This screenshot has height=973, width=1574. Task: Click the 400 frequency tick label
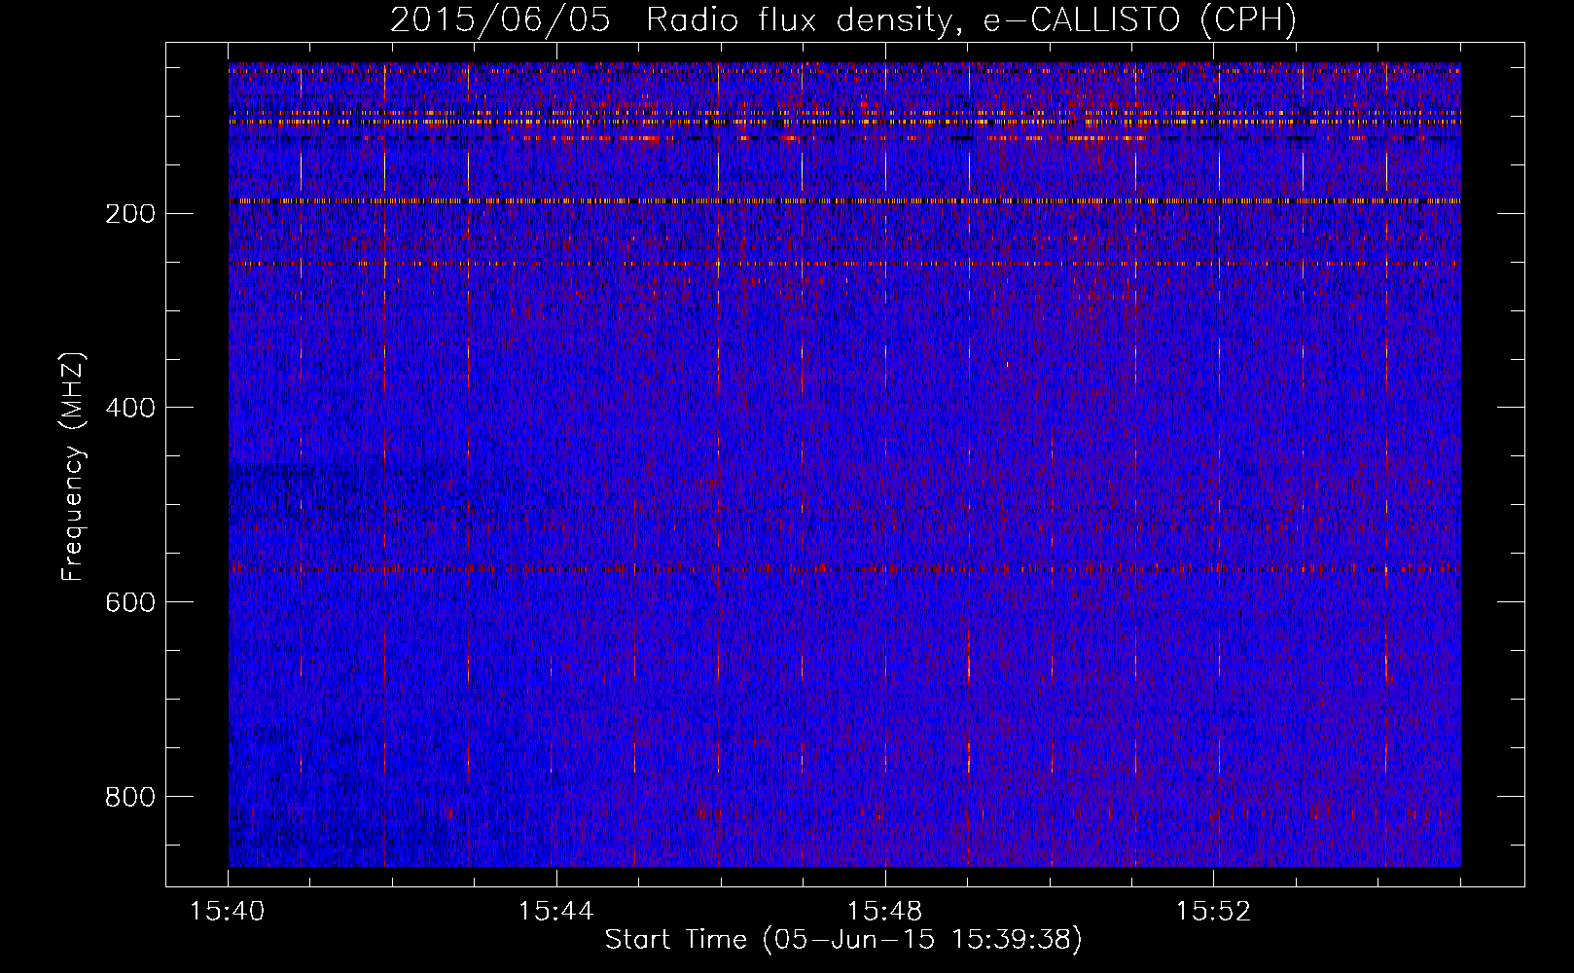[x=129, y=408]
